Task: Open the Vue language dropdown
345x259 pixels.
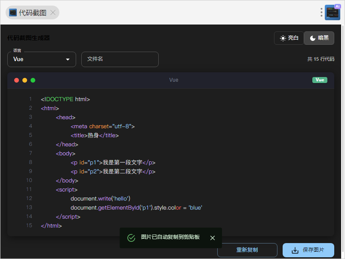Action: coord(41,59)
